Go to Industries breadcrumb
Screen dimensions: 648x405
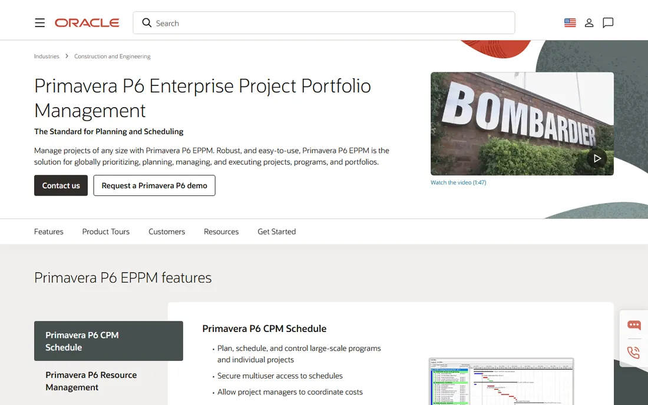point(47,56)
